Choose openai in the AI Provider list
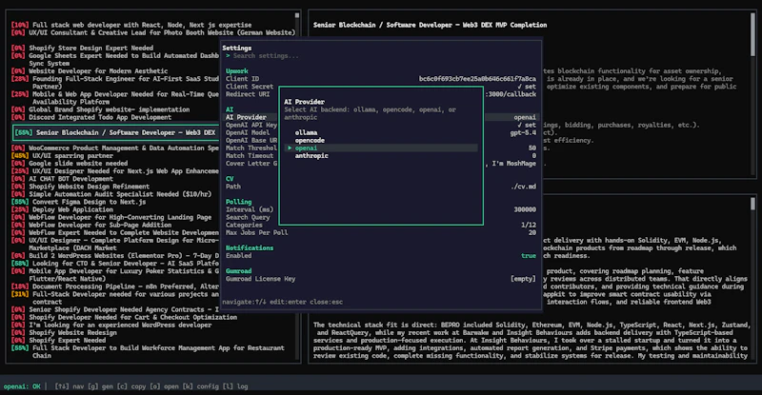This screenshot has width=762, height=395. [x=381, y=148]
